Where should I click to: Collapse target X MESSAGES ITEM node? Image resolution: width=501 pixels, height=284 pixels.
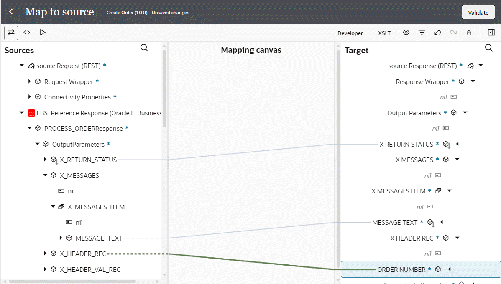point(449,191)
